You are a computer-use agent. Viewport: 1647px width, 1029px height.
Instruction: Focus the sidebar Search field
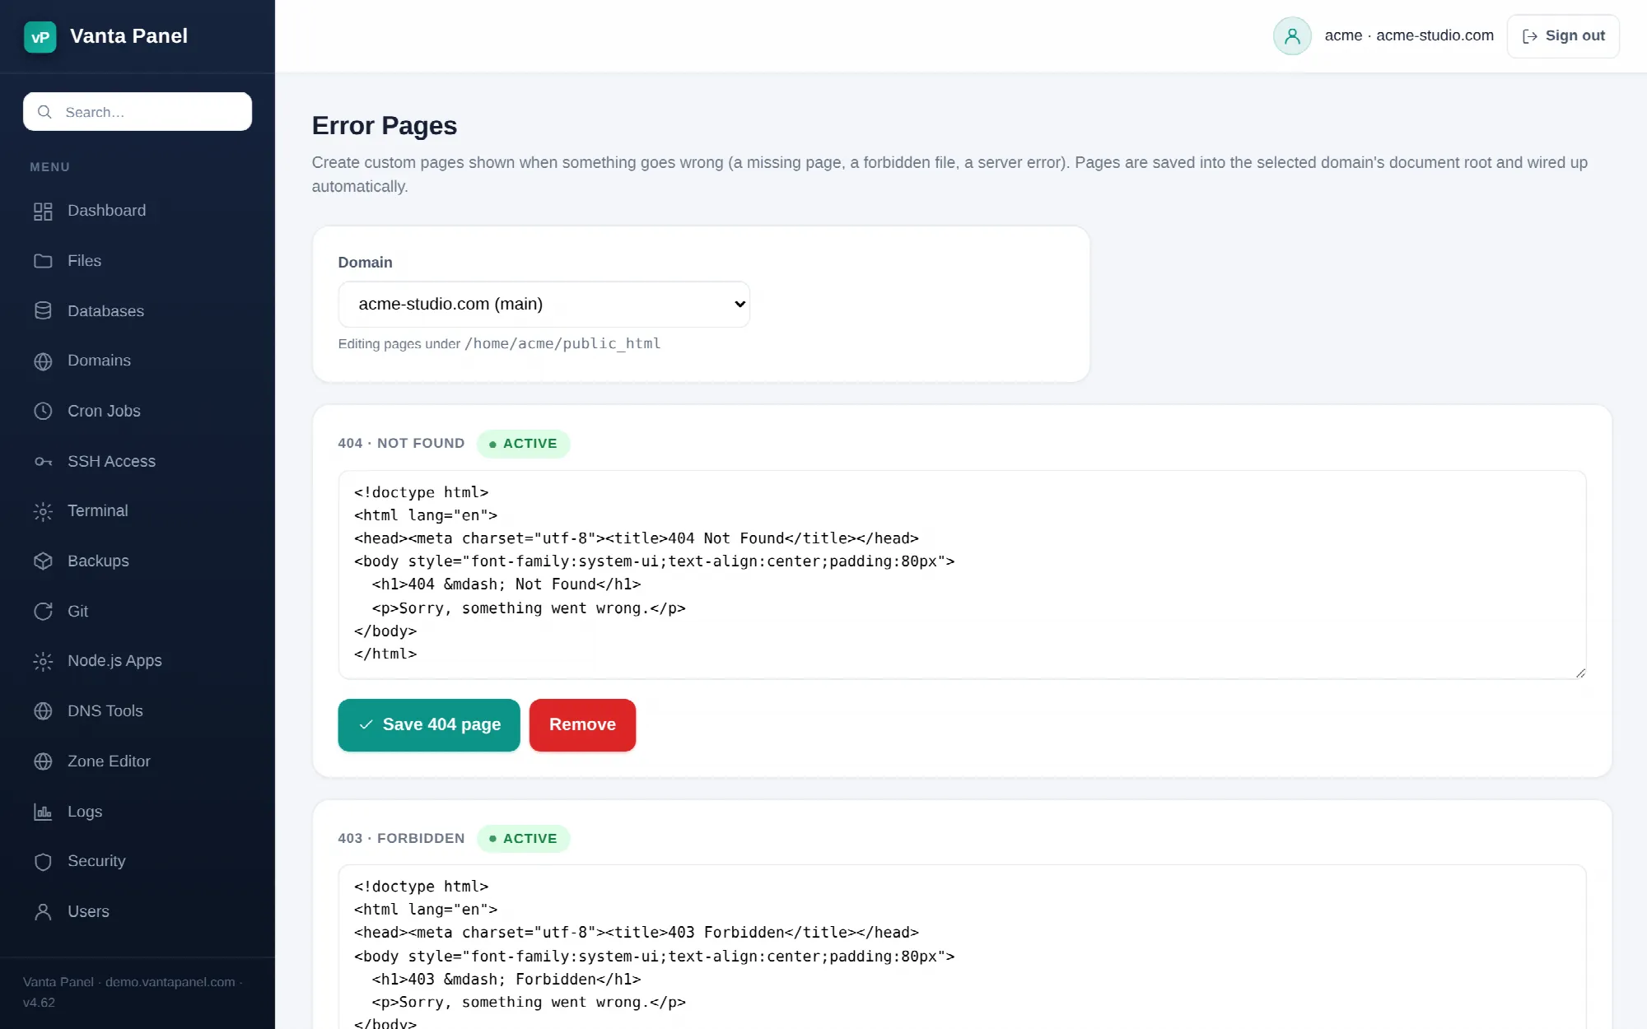pos(138,111)
